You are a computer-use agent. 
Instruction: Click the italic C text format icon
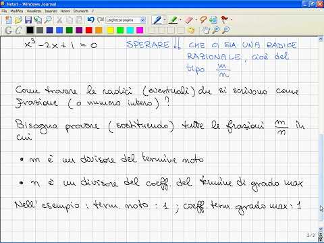point(18,30)
